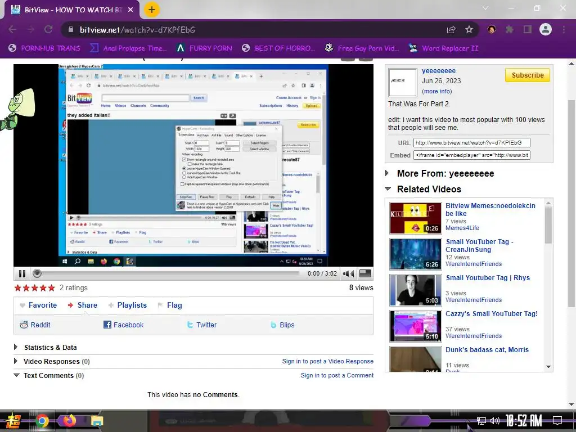
Task: Mute the video with the speaker icon
Action: (x=348, y=274)
